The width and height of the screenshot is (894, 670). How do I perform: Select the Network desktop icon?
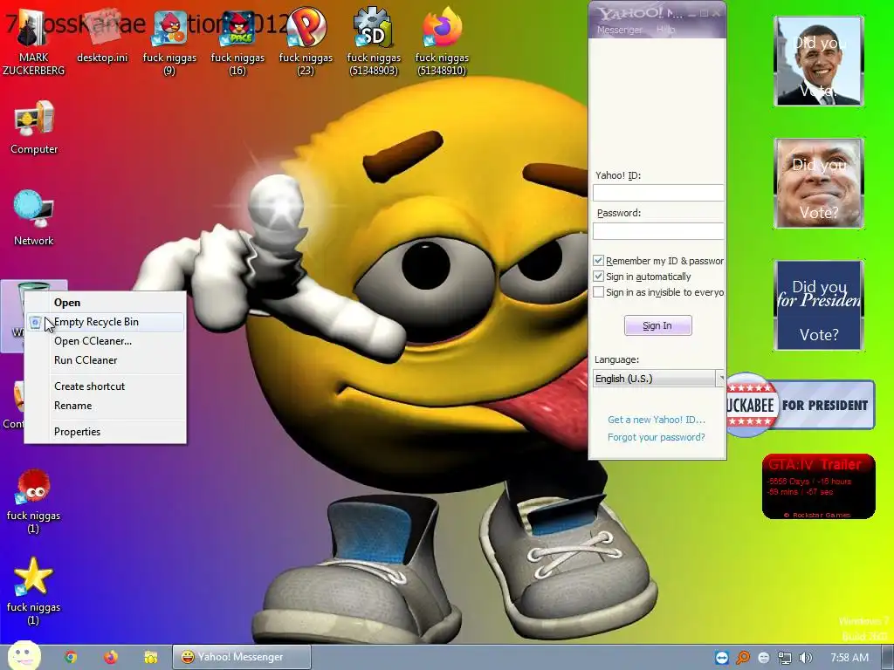point(34,219)
